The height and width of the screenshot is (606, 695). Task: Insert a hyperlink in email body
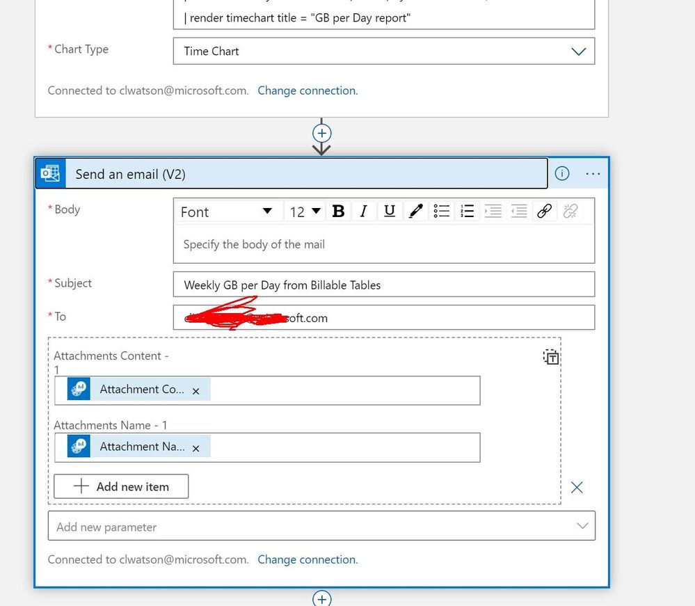tap(544, 212)
